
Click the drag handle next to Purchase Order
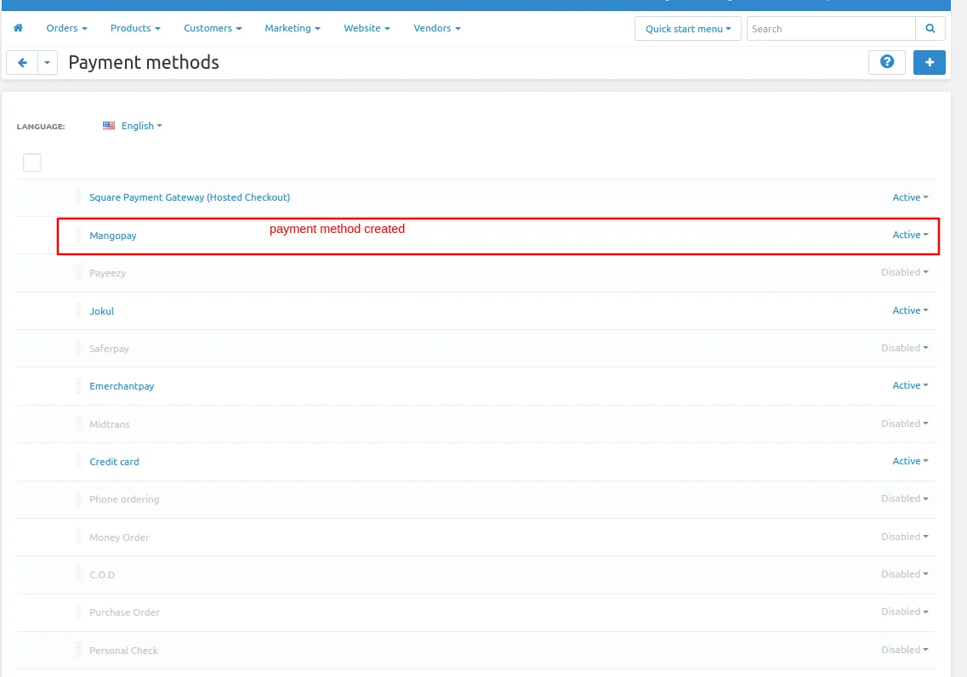tap(79, 612)
